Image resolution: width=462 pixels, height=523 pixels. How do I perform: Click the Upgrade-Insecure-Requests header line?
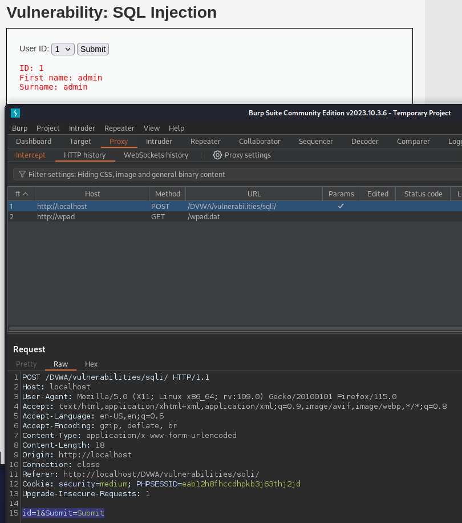[86, 494]
